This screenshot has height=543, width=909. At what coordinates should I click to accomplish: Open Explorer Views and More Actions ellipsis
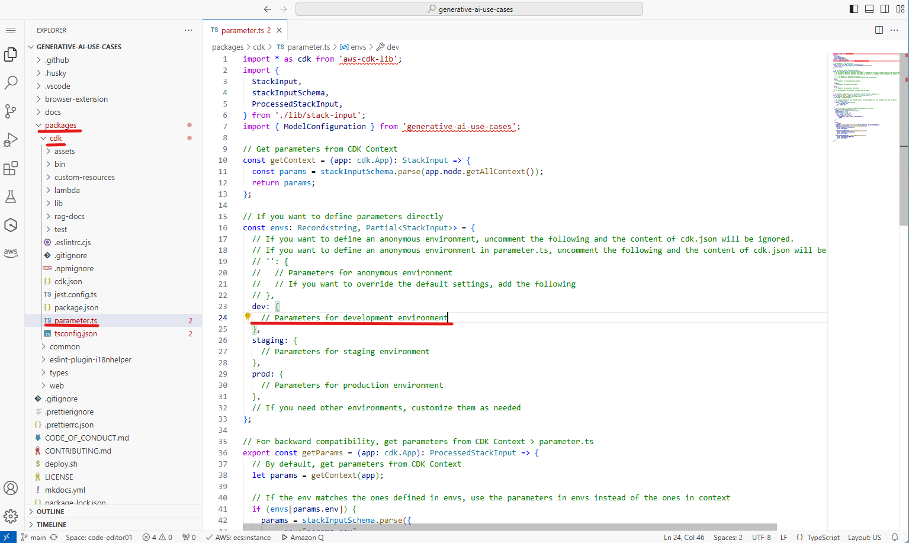point(188,30)
